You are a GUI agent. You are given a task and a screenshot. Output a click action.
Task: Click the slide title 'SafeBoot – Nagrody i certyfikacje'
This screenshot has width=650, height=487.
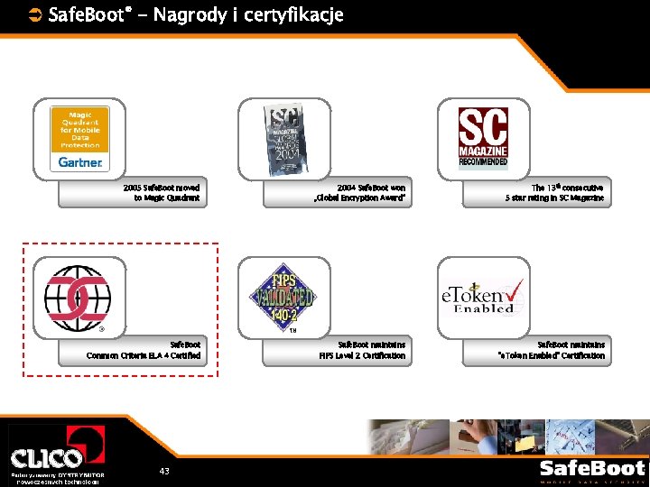point(196,15)
